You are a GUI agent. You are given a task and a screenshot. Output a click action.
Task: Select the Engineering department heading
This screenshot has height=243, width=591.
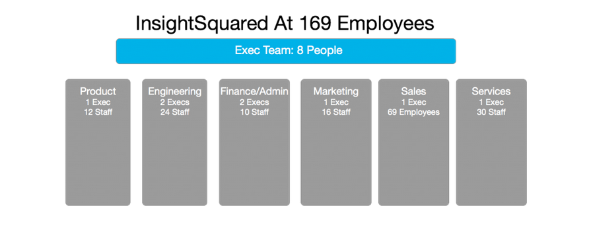(x=174, y=91)
